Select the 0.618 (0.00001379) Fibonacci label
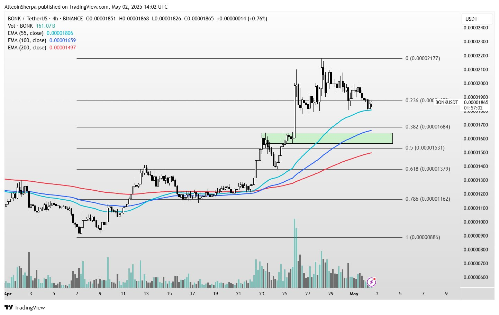499x315 pixels. [x=428, y=169]
